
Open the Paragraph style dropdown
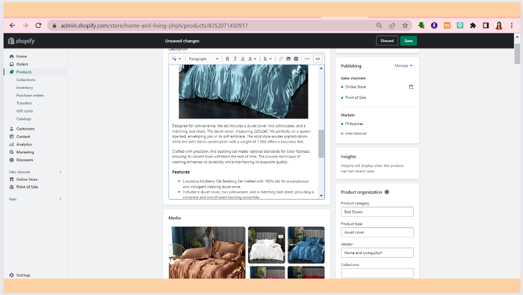click(203, 59)
